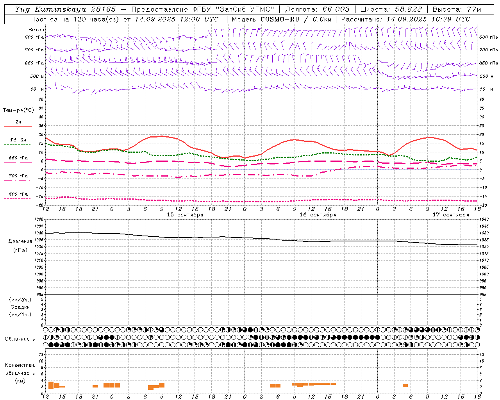Click the (гПа) pressure unit label
Image resolution: width=500 pixels, height=400 pixels.
point(20,250)
